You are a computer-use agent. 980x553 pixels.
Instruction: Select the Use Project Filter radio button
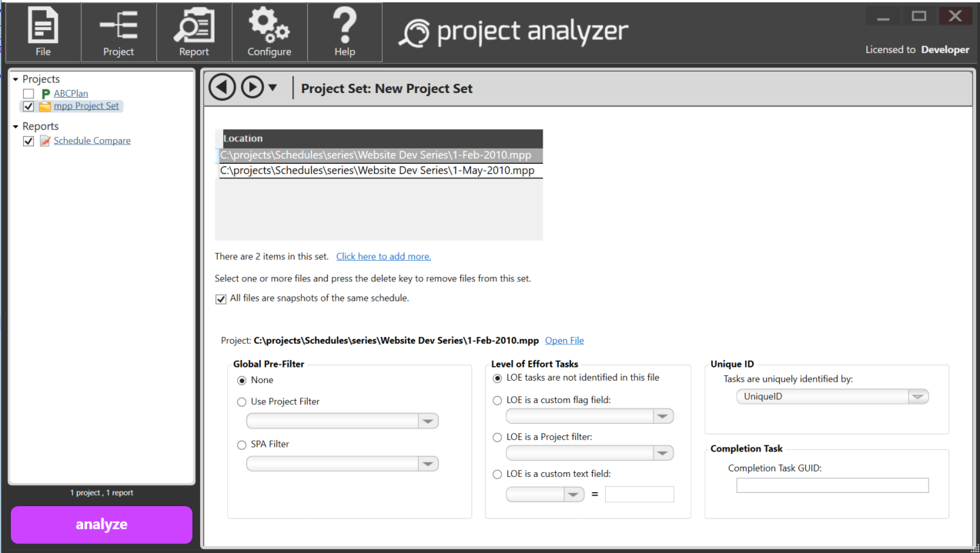coord(242,401)
